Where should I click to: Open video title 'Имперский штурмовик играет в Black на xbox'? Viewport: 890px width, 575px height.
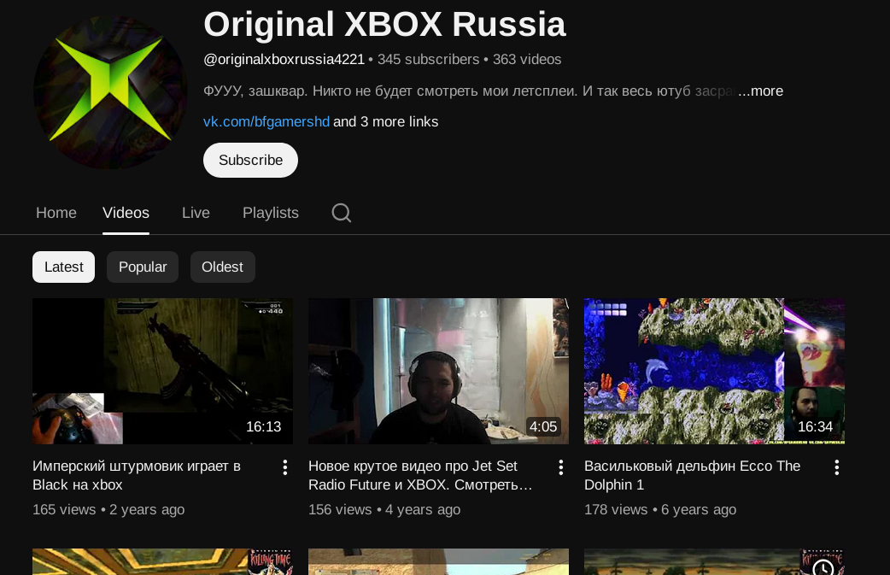tap(137, 475)
